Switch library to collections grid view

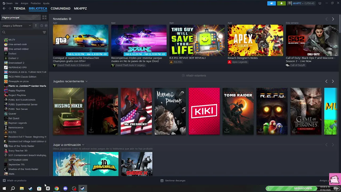(x=44, y=17)
